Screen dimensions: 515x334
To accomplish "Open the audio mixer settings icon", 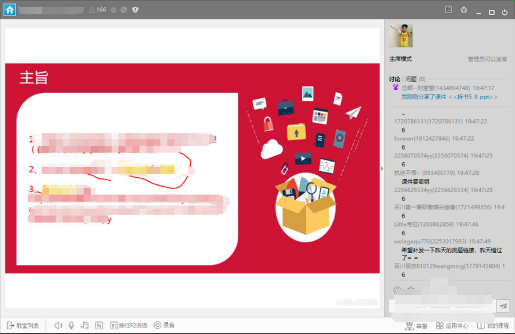I will point(99,325).
